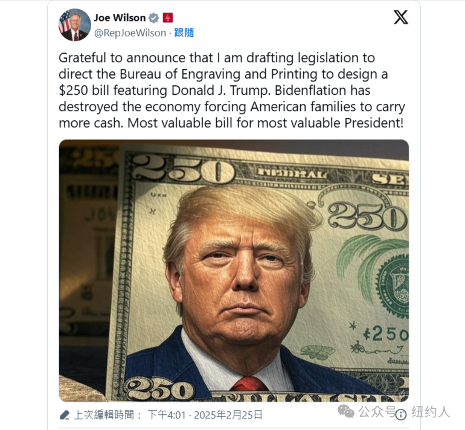The image size is (465, 430).
Task: Open the @RepJoeWilson handle link
Action: 130,33
